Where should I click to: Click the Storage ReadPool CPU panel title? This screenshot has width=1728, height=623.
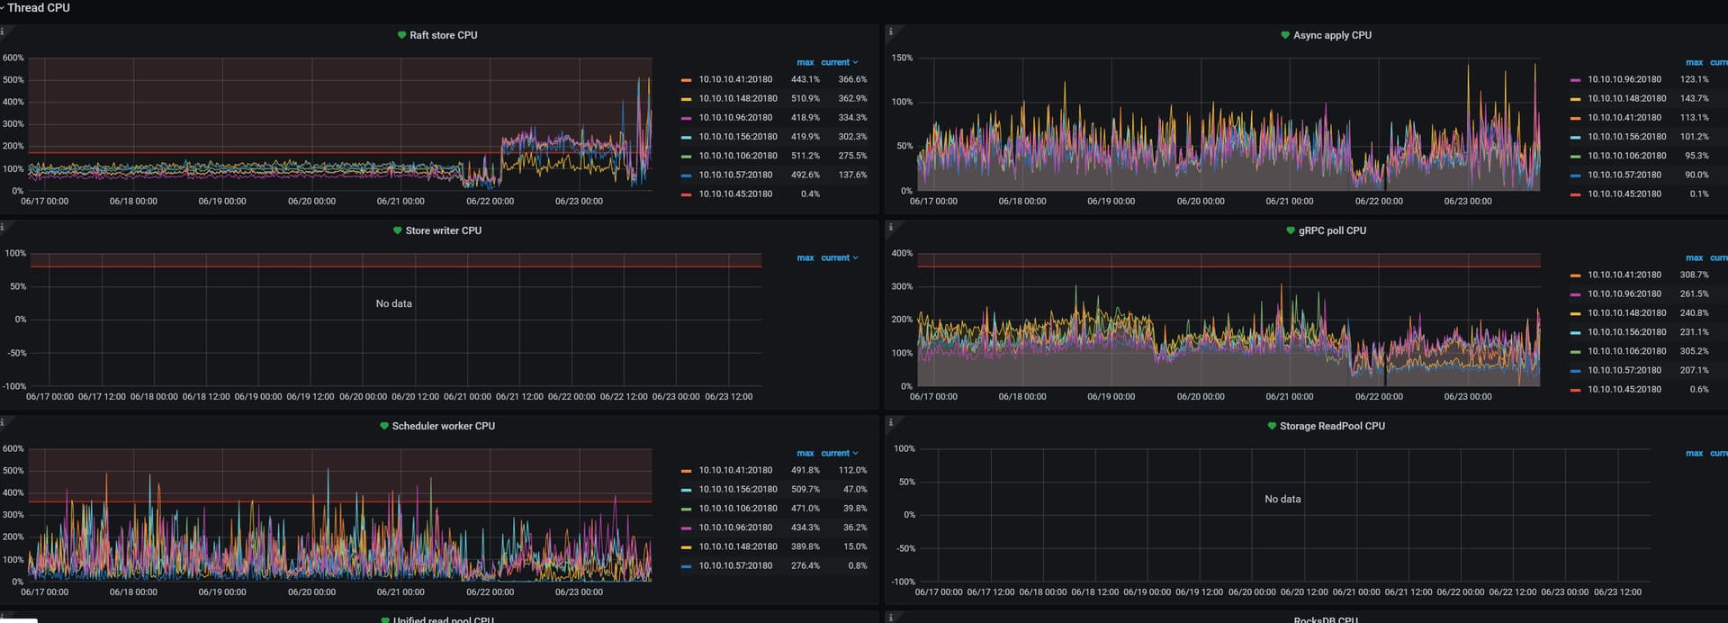1332,426
